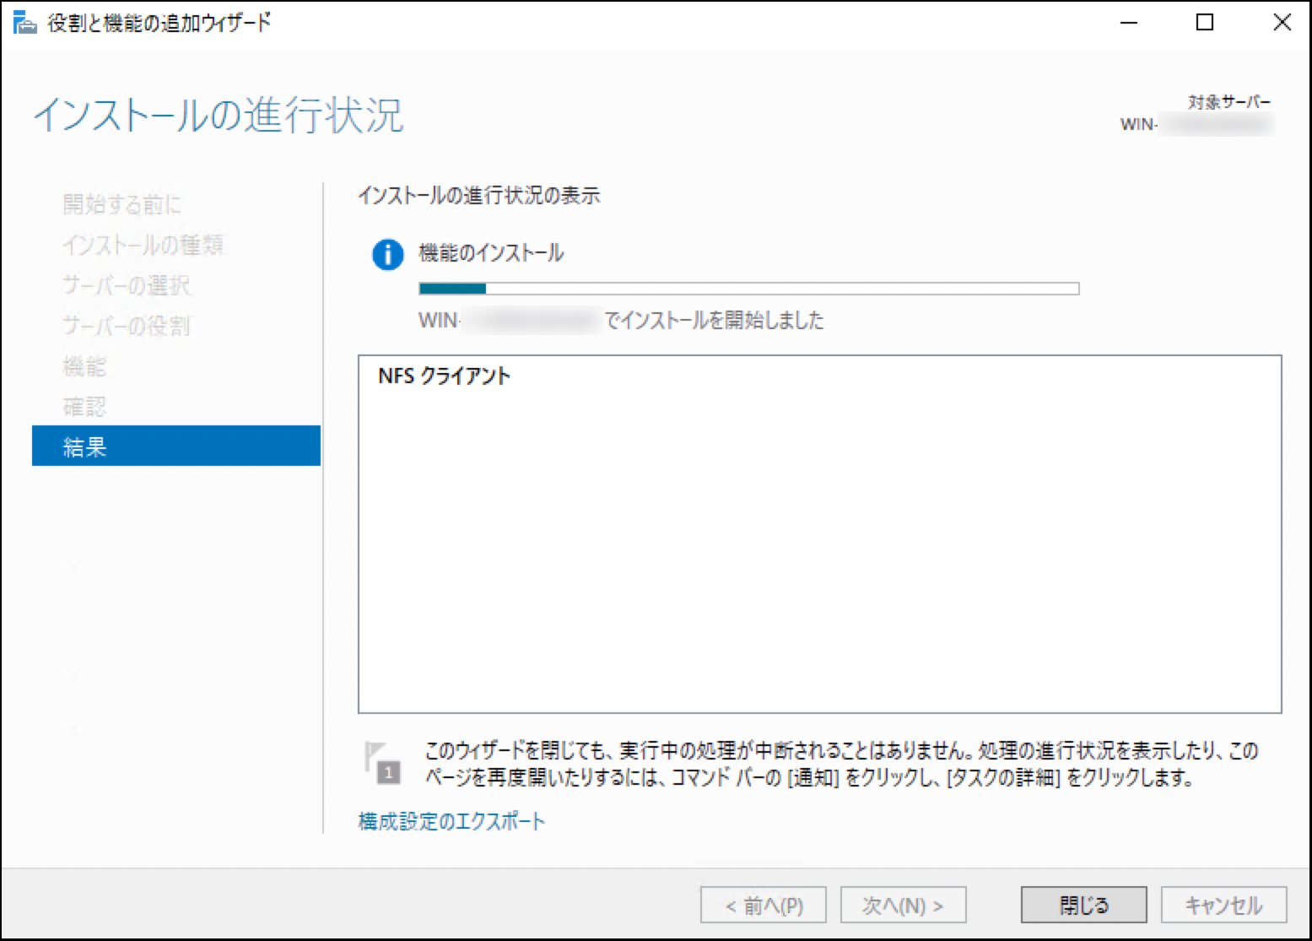Select the 結果 step in sidebar
Screen dimensions: 1312x941
coord(175,446)
